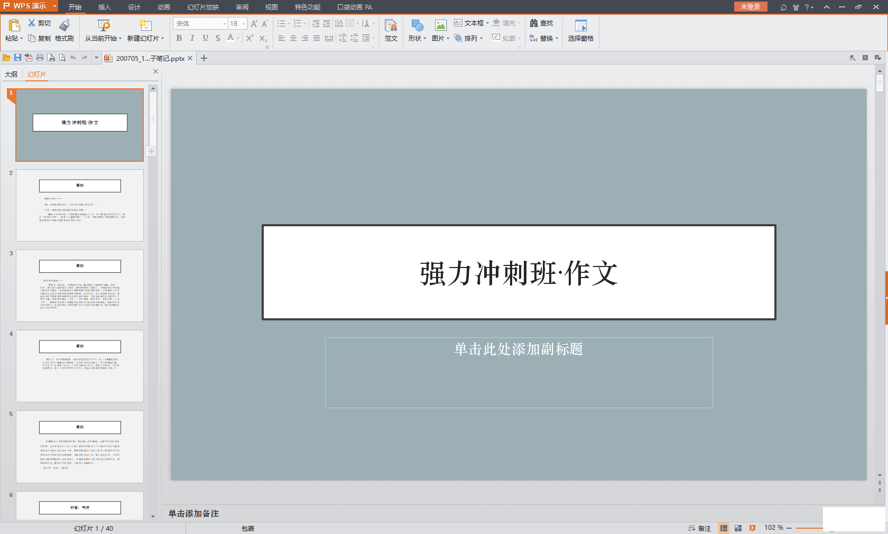This screenshot has height=534, width=888.
Task: Open the Slide Show (幻灯片放映) tab
Action: [x=203, y=7]
